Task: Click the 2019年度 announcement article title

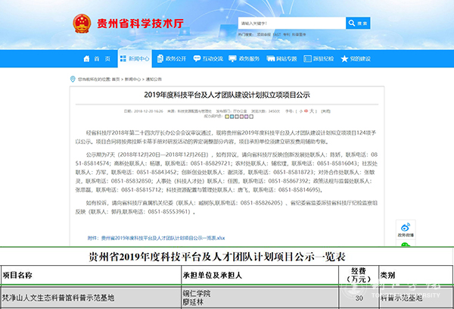Action: 227,95
